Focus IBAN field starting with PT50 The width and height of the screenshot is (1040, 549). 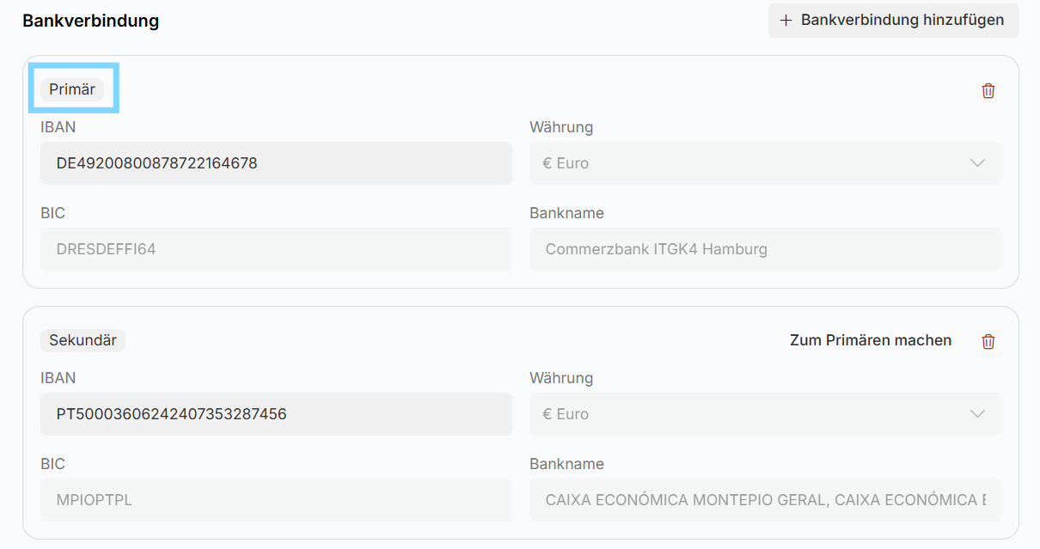(275, 414)
